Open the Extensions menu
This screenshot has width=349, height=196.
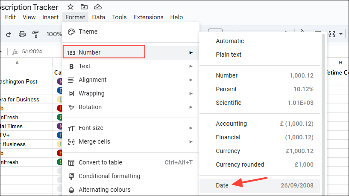tap(148, 17)
